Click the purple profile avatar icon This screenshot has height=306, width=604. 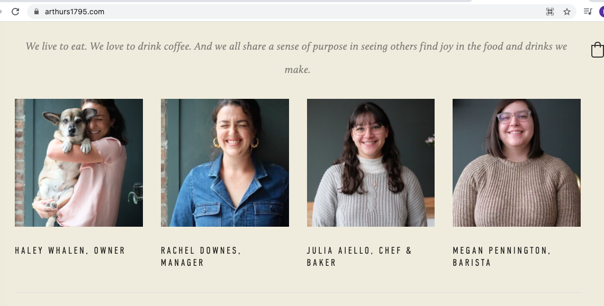pyautogui.click(x=601, y=12)
